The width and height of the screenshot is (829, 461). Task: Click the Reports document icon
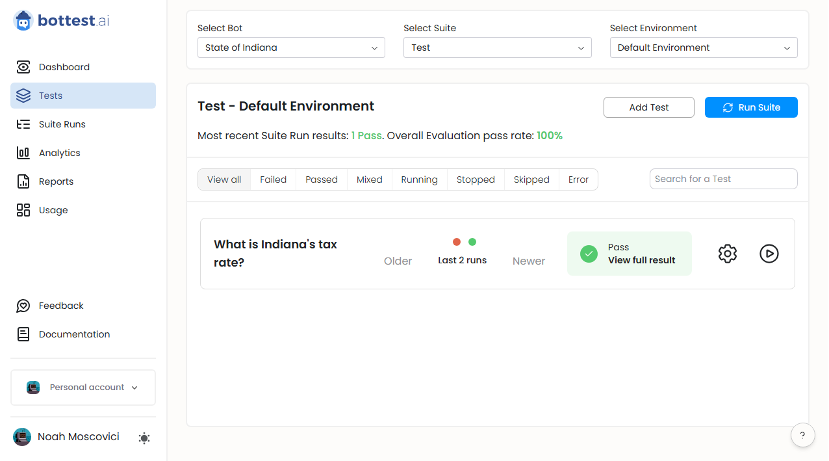click(x=23, y=181)
